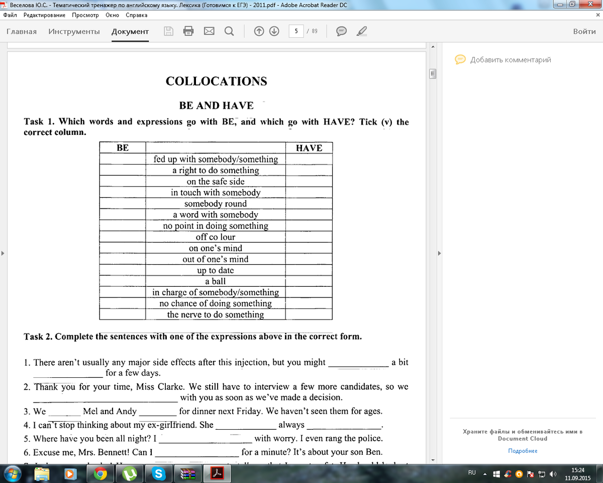Open Skype from the taskbar
This screenshot has height=483, width=603.
[160, 473]
